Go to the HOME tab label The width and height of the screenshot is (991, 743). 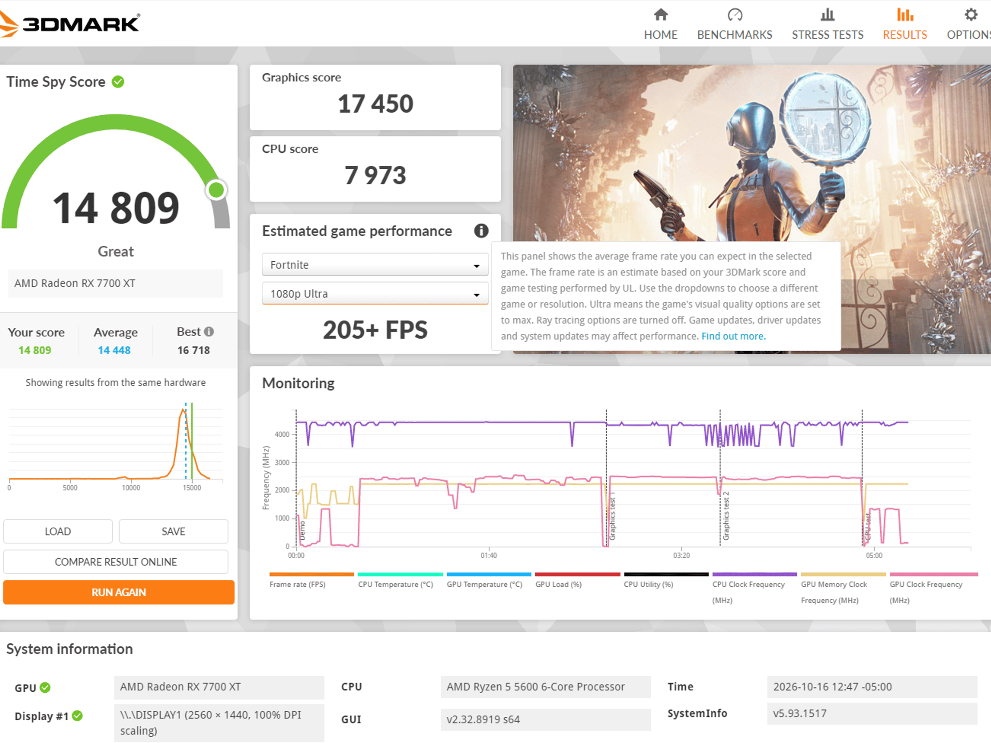coord(661,35)
